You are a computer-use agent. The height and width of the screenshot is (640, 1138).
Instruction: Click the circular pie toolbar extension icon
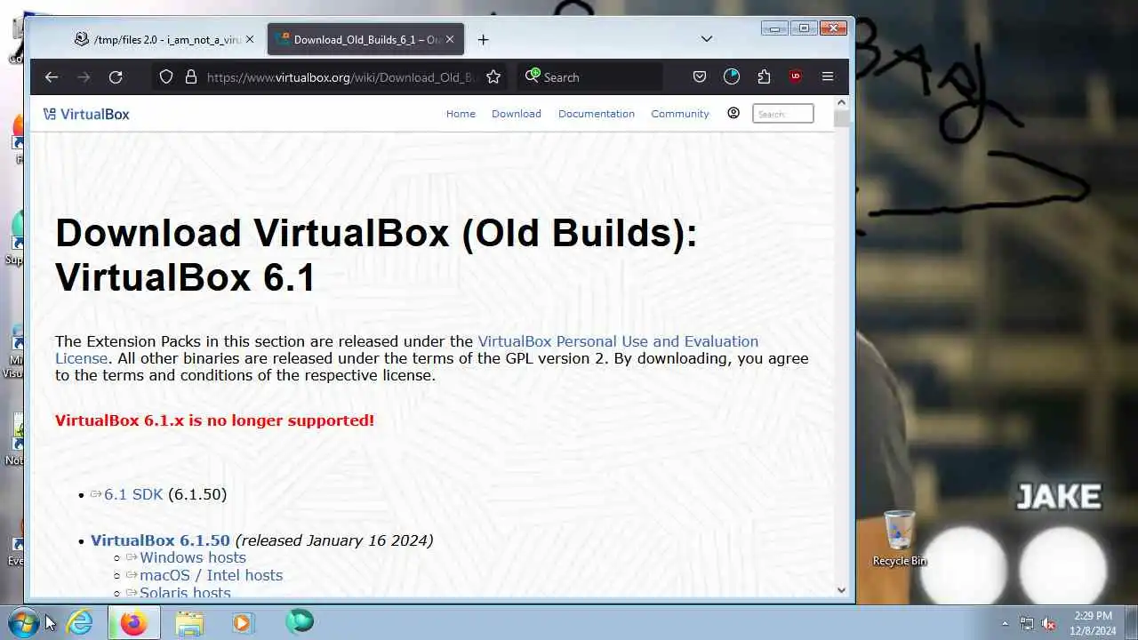tap(732, 77)
